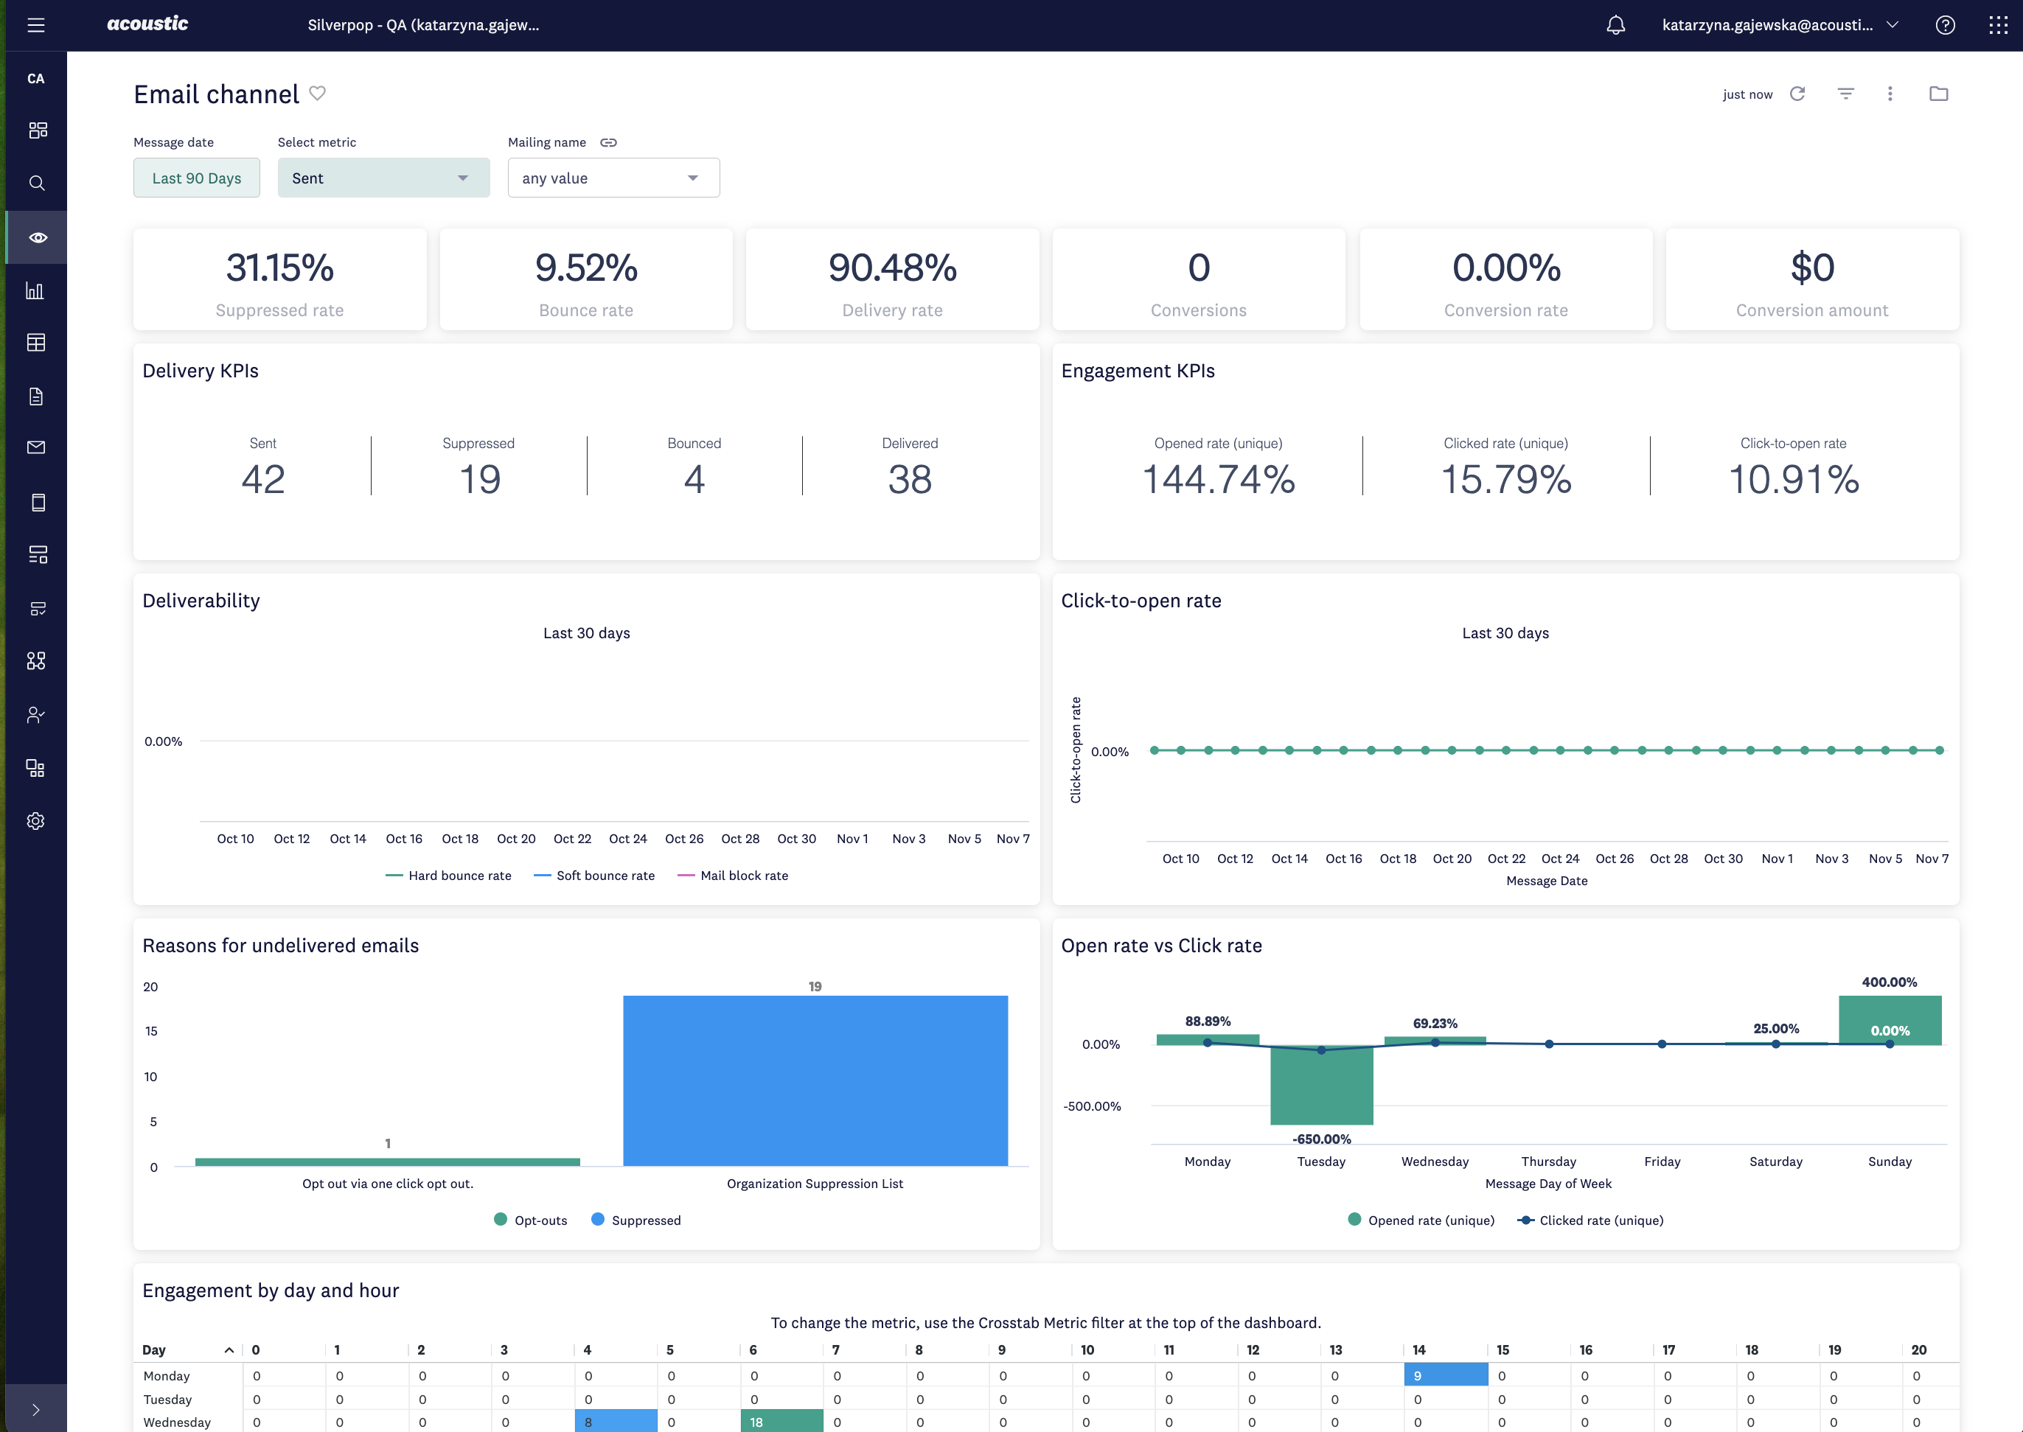2023x1432 pixels.
Task: Refresh the dashboard data
Action: [x=1797, y=94]
